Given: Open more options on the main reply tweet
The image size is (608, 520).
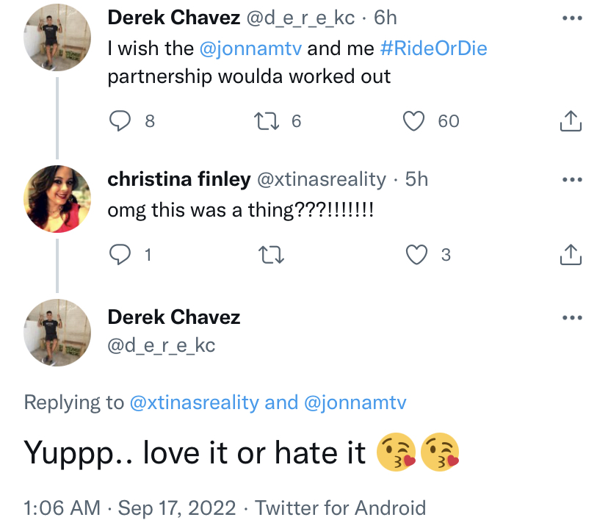Looking at the screenshot, I should [x=572, y=317].
